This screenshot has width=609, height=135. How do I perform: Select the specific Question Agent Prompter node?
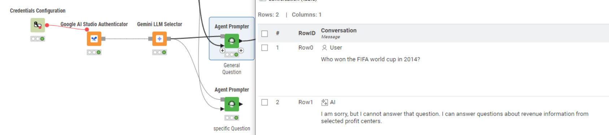232,104
